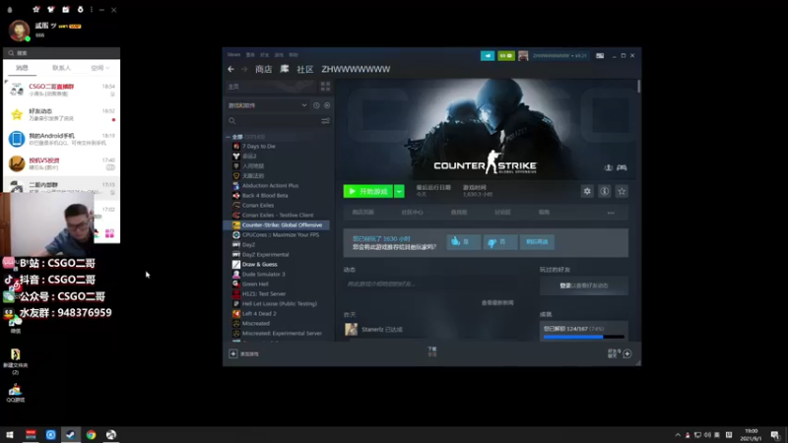Screen dimensions: 788x443
Task: Click thumbs up recommend button
Action: 463,242
